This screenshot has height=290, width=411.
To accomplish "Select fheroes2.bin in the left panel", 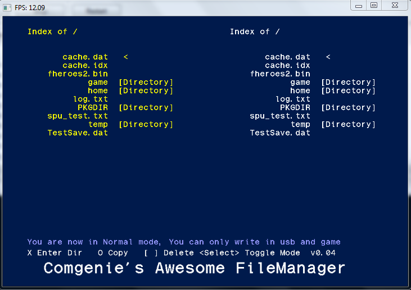I will click(78, 74).
